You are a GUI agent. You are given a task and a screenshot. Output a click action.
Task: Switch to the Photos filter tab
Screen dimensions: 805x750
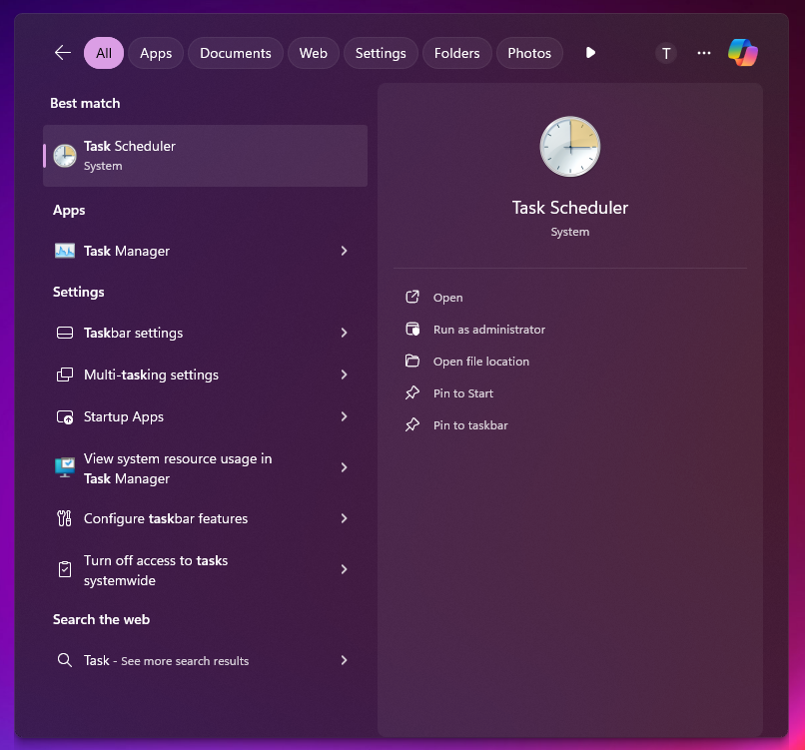(x=528, y=53)
